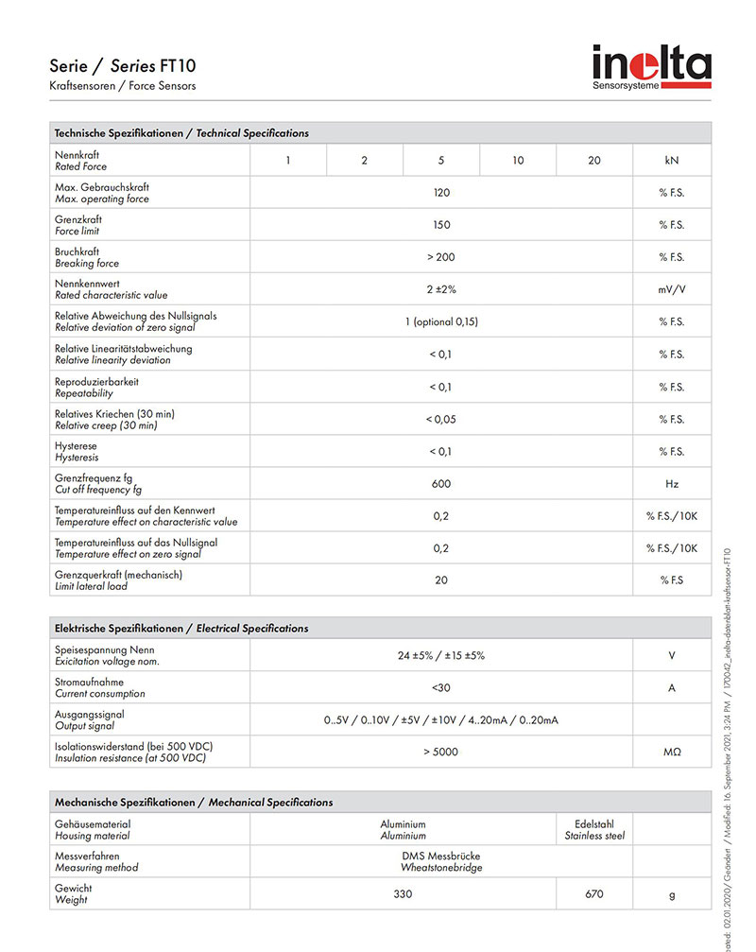The image size is (756, 952).
Task: Click 'Messverfahren Measuring method' label
Action: click(x=96, y=861)
